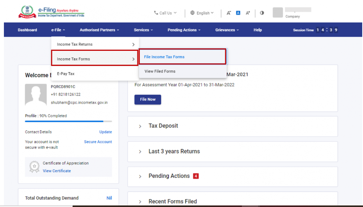Click the profile completion progress bar
This screenshot has width=363, height=207.
pos(68,121)
